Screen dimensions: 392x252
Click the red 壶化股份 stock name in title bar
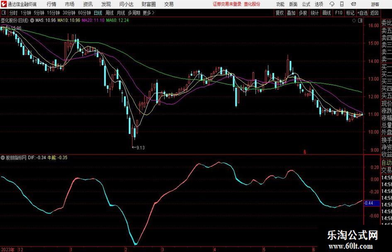point(252,4)
